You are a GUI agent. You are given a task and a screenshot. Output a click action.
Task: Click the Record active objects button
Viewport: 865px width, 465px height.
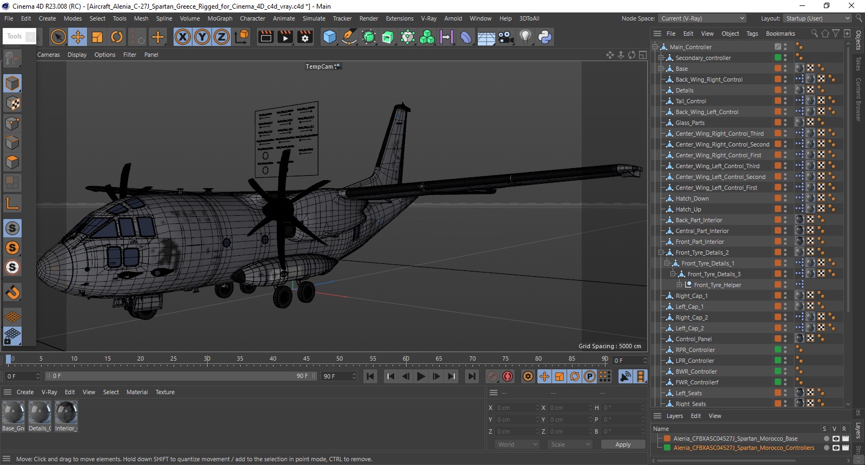pos(493,376)
